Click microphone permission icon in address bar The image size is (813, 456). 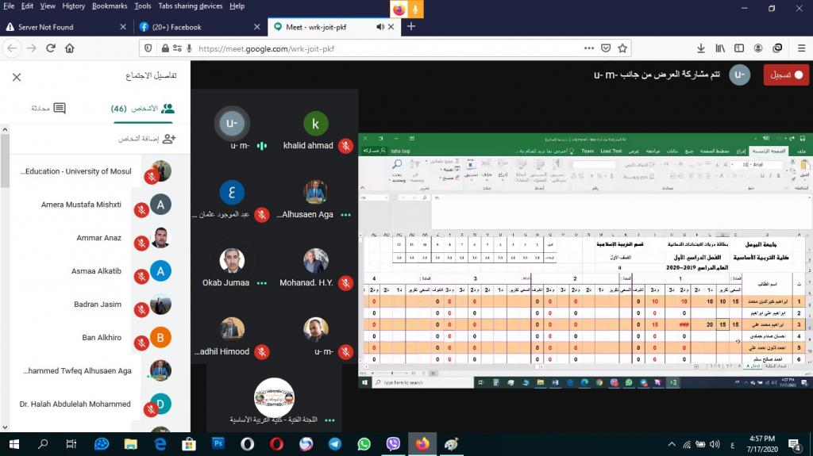[x=187, y=48]
